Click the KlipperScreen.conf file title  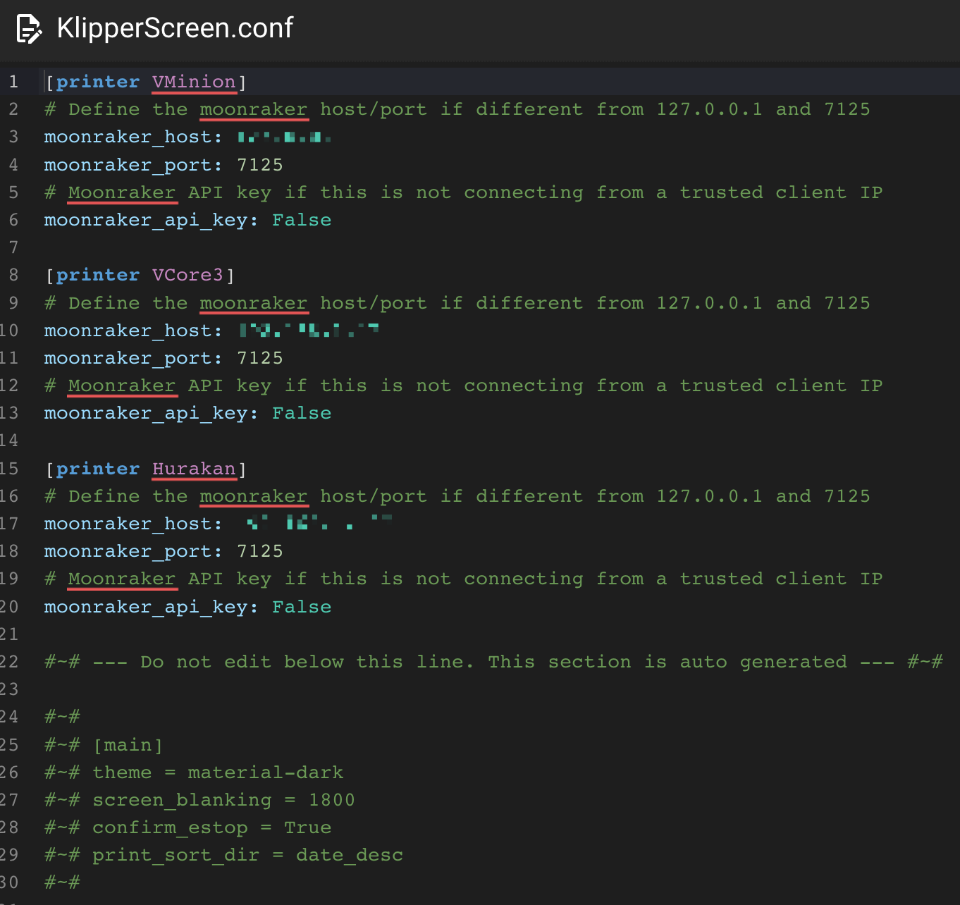(x=174, y=28)
